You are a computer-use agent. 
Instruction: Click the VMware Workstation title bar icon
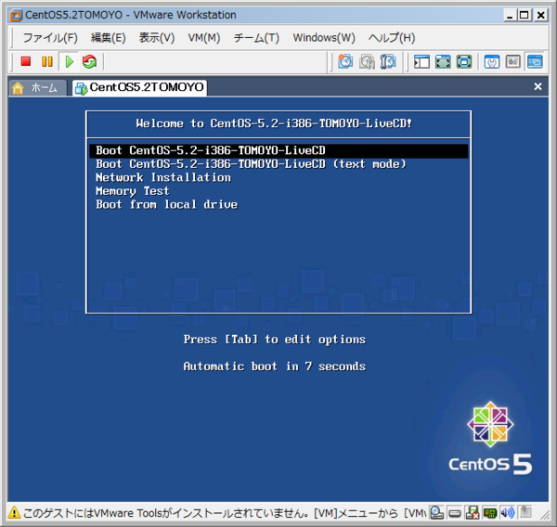(16, 15)
